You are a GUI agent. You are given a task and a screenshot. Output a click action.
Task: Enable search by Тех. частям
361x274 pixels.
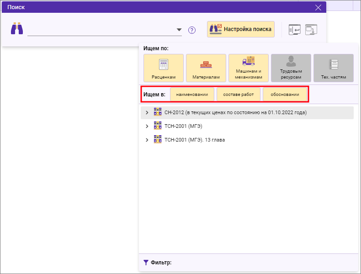pos(333,68)
